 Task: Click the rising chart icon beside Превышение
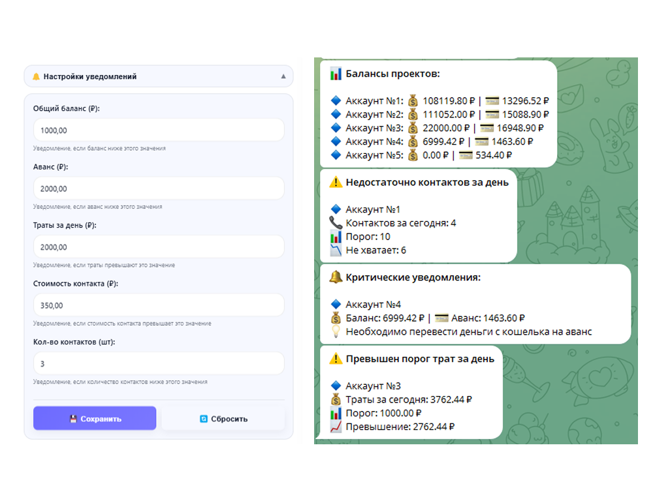click(336, 427)
